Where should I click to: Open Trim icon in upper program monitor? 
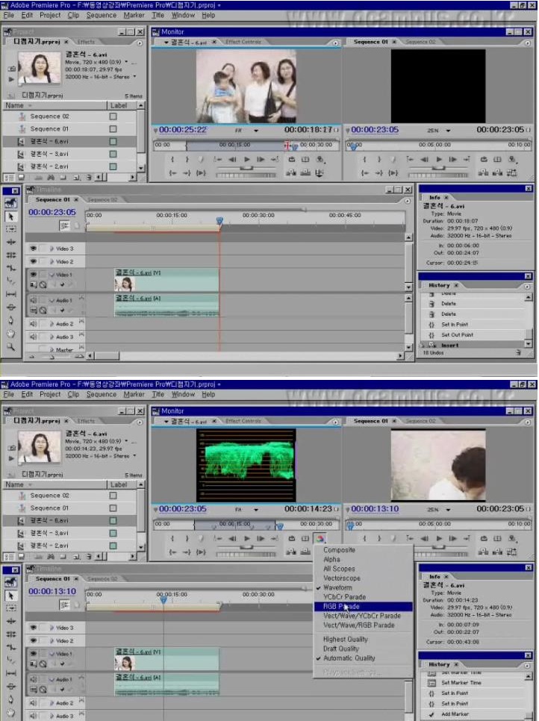[512, 173]
